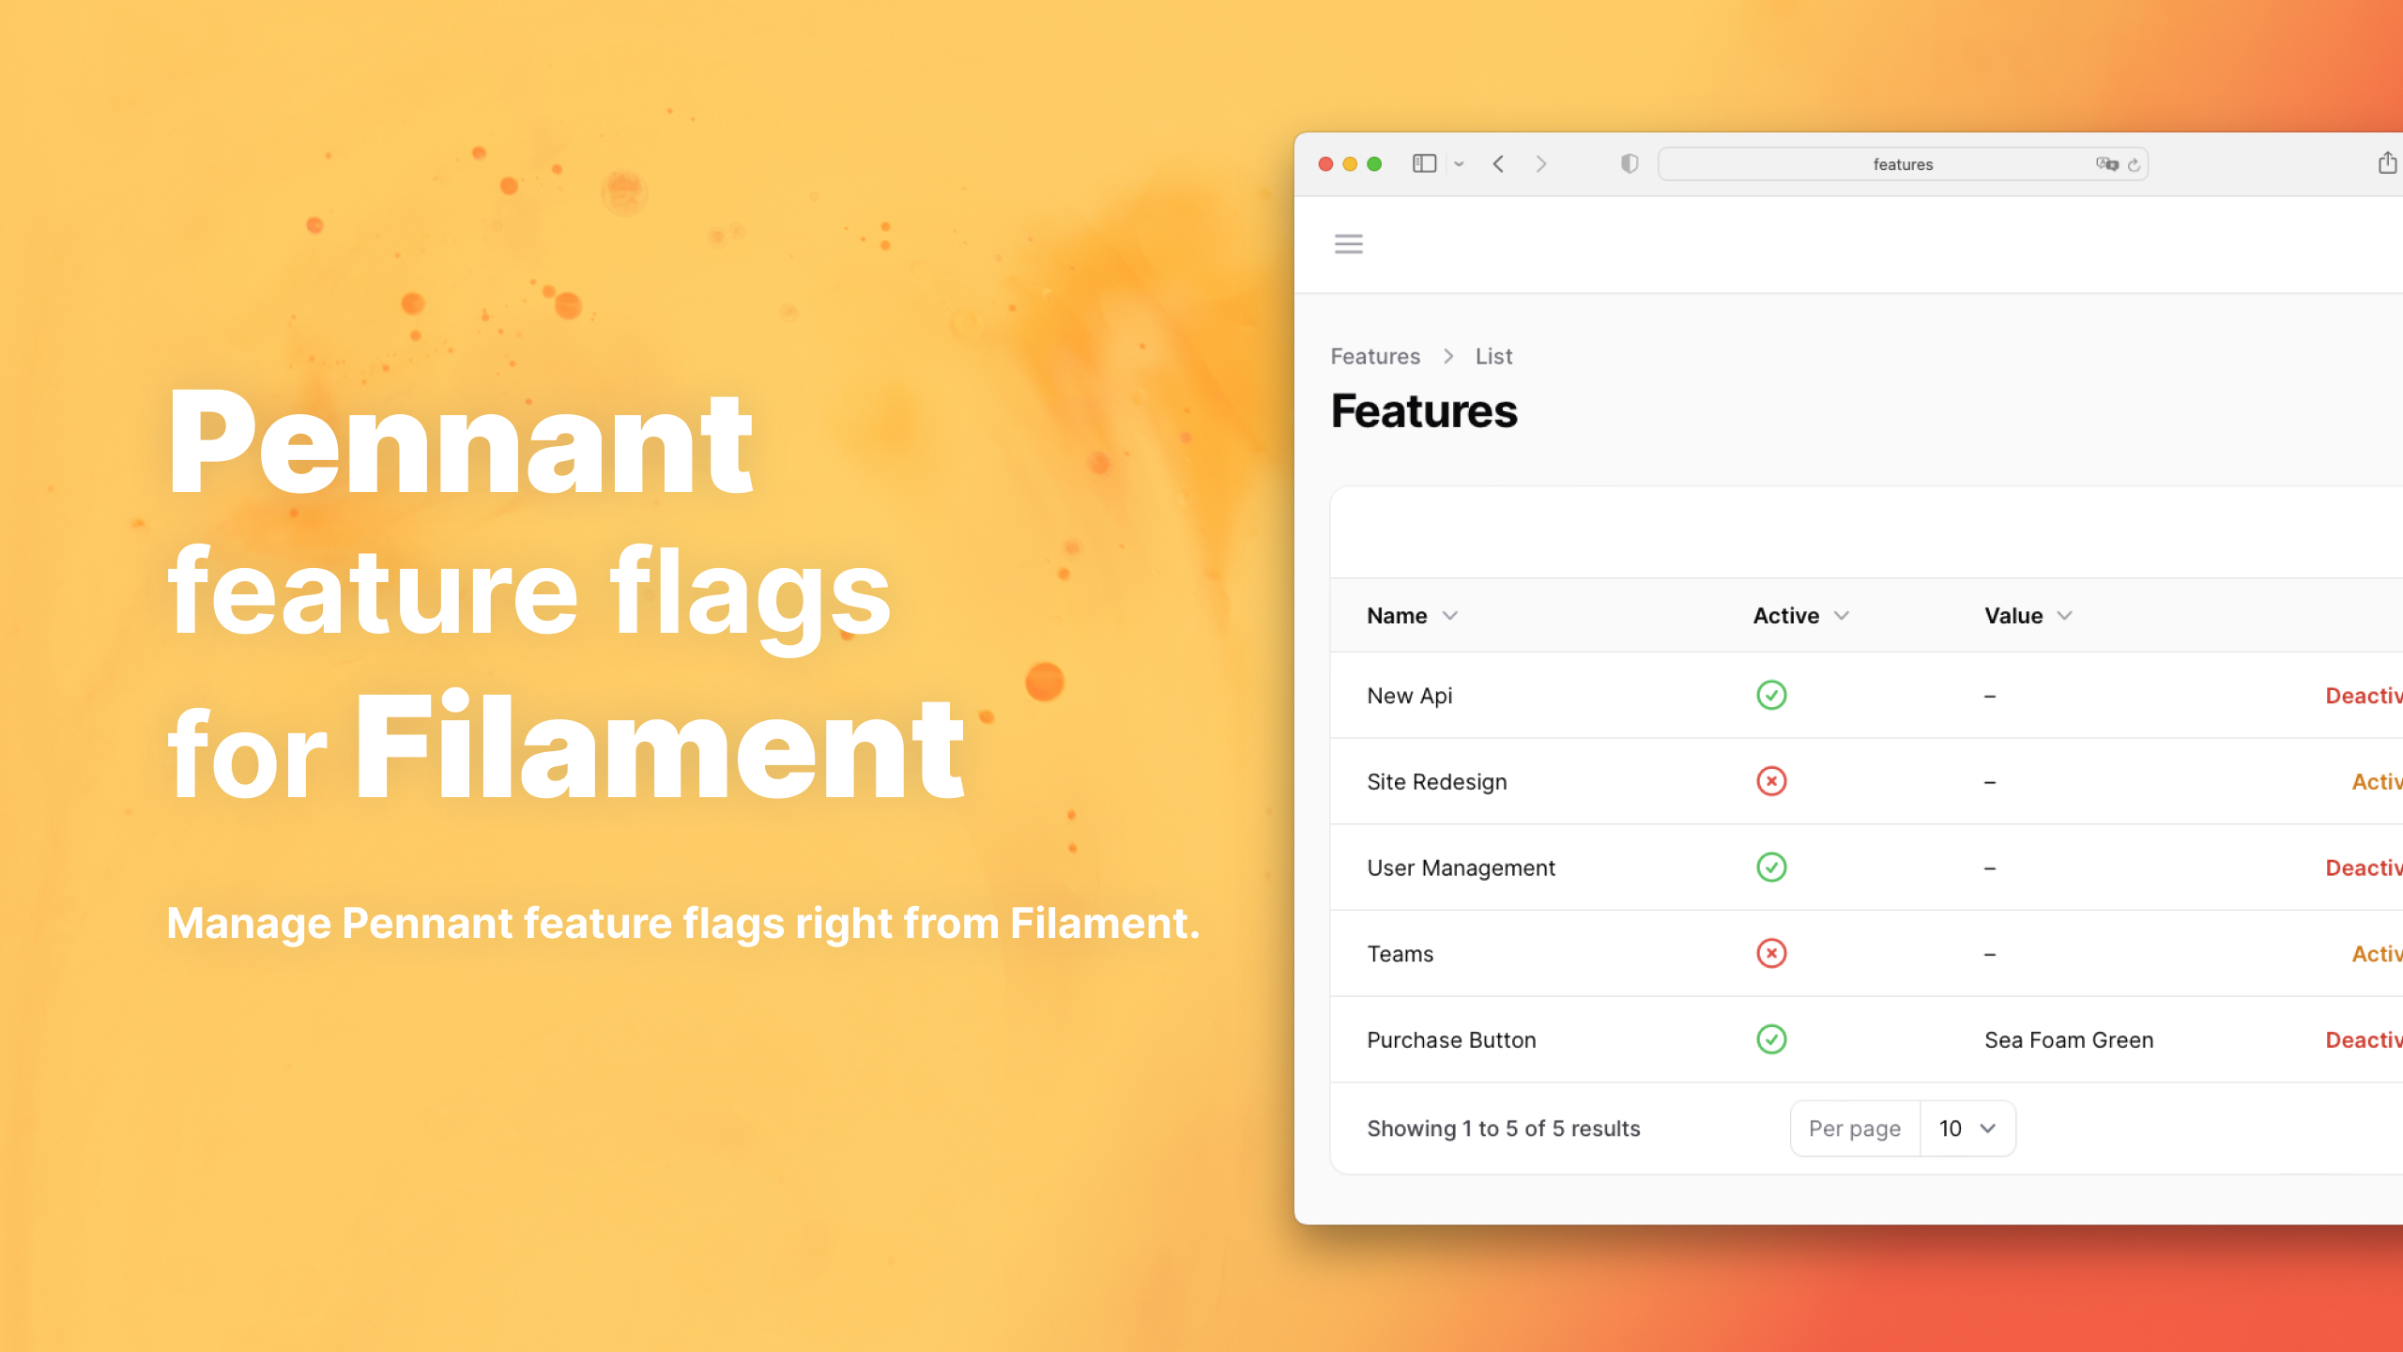
Task: Navigate back using the back arrow
Action: 1499,163
